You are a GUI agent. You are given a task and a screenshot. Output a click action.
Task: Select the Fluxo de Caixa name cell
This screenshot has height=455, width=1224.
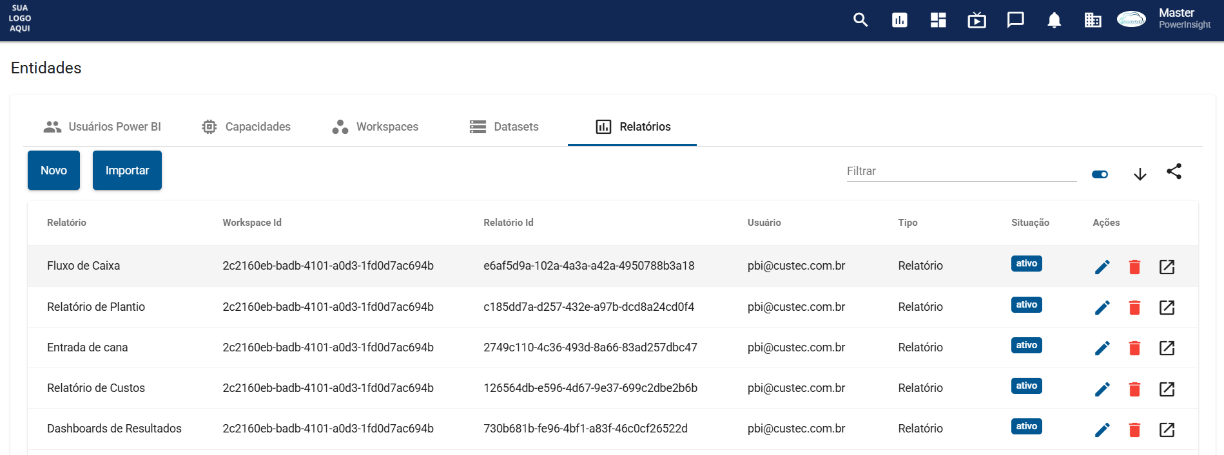(x=83, y=266)
